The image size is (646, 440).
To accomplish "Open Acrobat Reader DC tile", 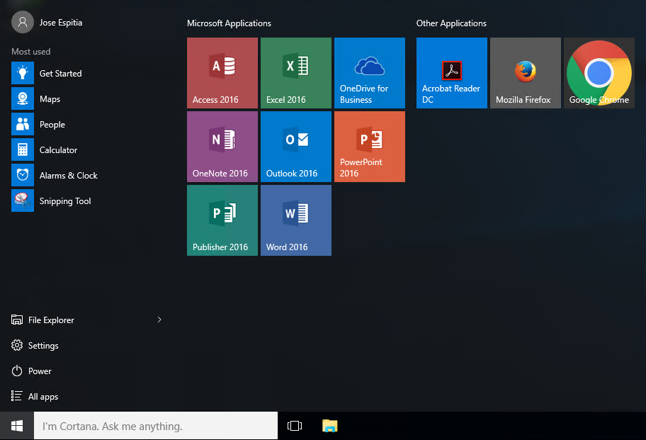I will 451,73.
